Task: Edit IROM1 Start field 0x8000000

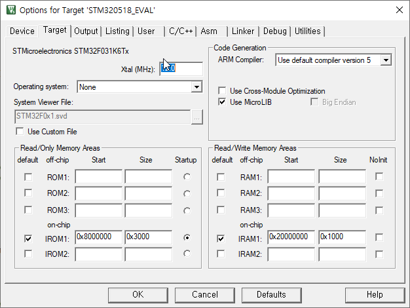Action: click(x=99, y=237)
